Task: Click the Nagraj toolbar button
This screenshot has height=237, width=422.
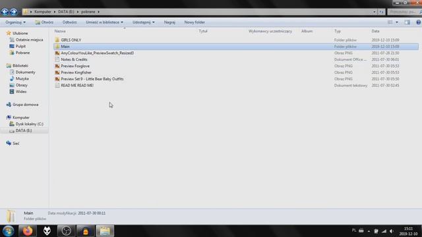Action: (x=169, y=22)
